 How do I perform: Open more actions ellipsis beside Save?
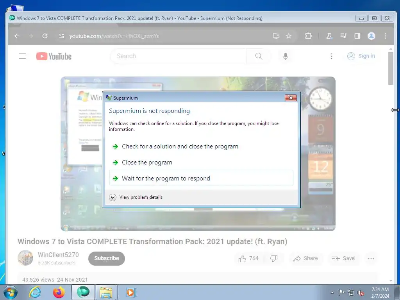tap(371, 259)
